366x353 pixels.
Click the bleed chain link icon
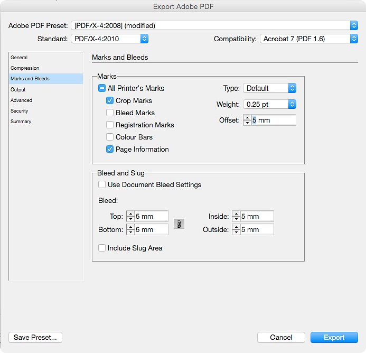[x=179, y=224]
